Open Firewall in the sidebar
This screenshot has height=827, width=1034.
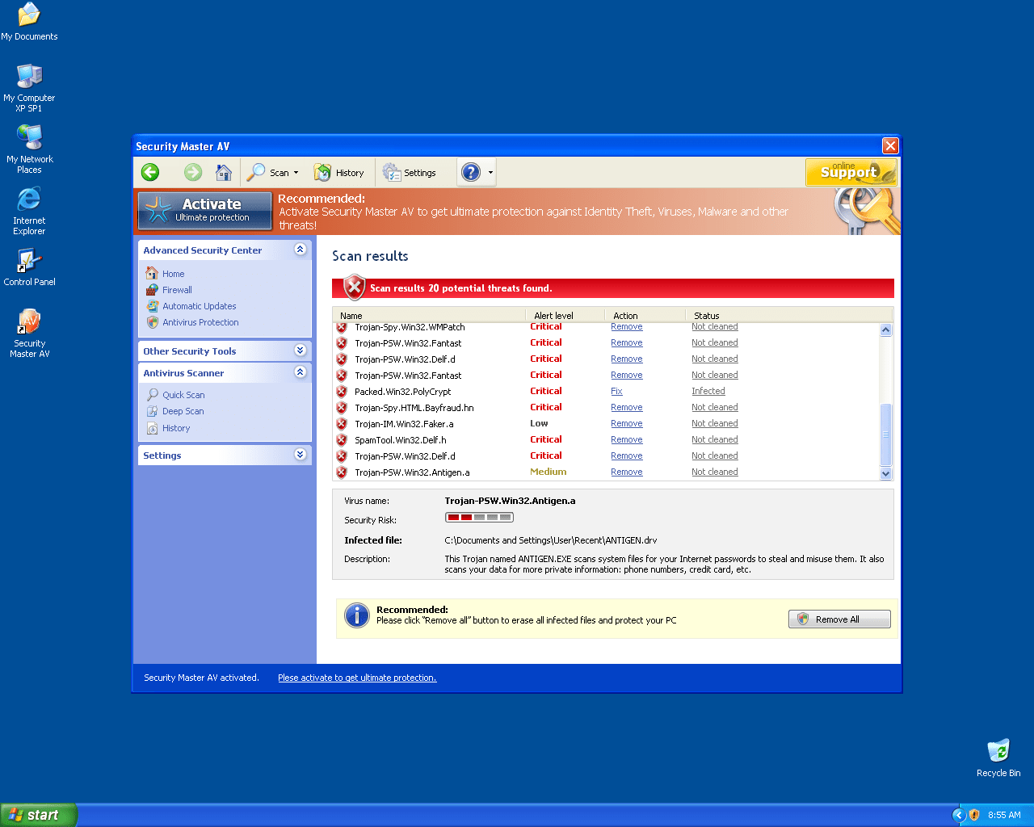coord(177,290)
